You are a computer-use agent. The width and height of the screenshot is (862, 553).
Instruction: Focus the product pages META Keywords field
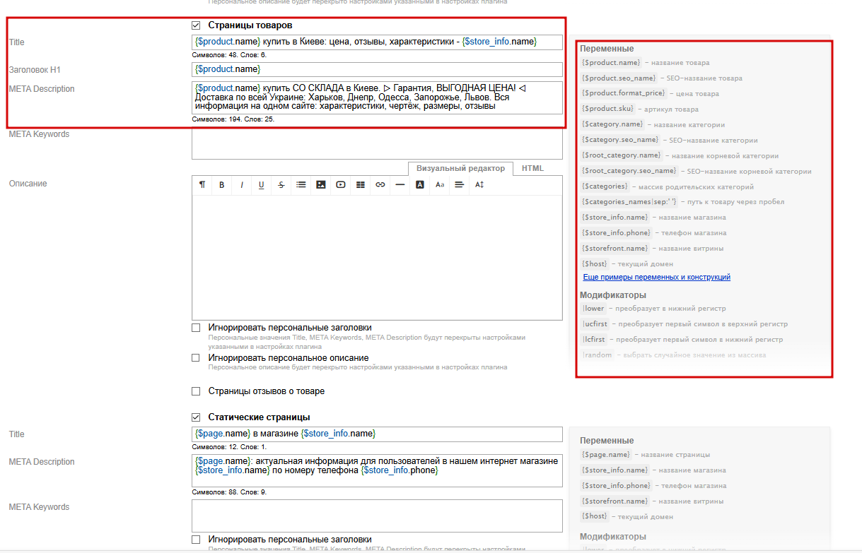click(x=377, y=144)
